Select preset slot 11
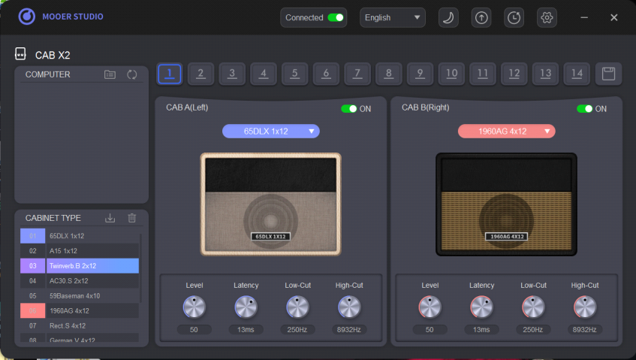 (483, 74)
